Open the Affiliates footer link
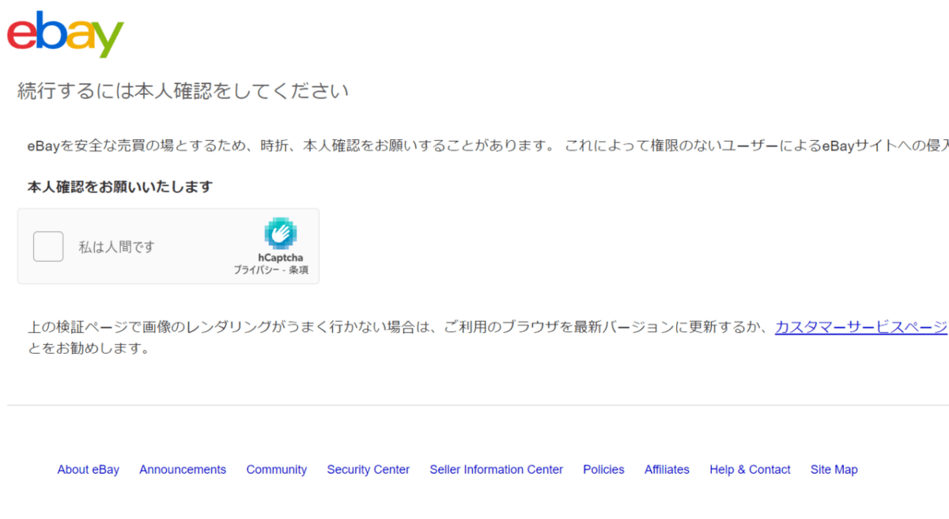The image size is (949, 519). tap(667, 469)
